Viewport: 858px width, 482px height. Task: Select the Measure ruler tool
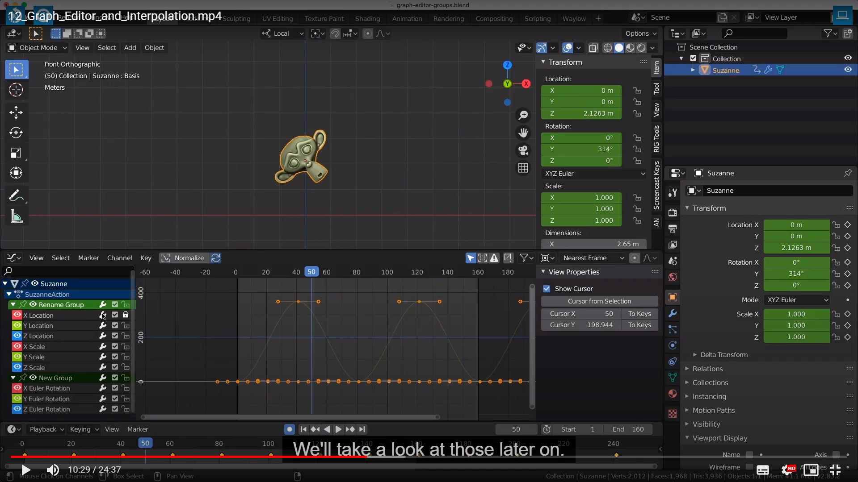pos(16,216)
